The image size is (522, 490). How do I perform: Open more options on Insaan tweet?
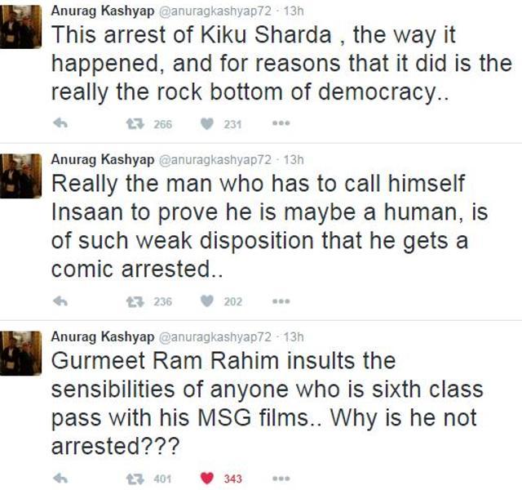[x=281, y=301]
